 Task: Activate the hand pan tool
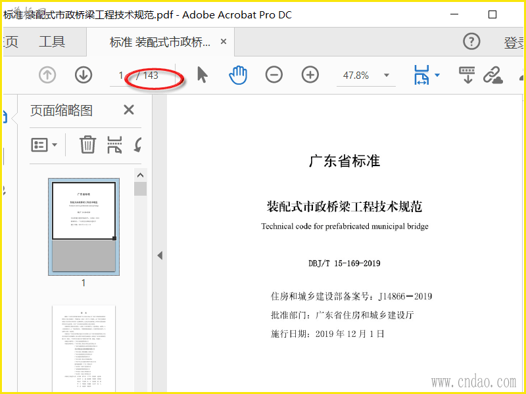238,75
